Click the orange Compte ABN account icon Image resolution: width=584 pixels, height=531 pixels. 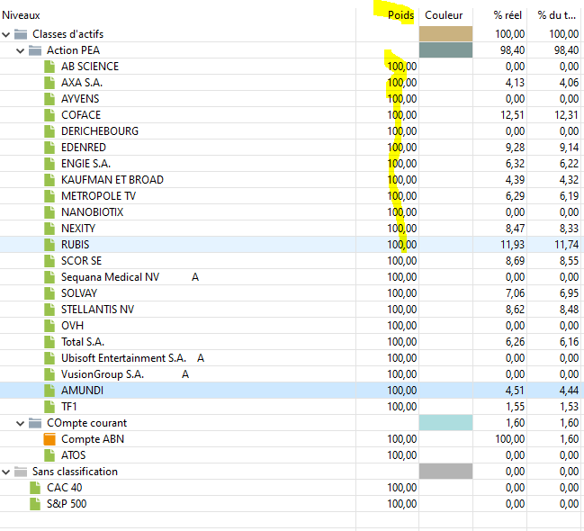[49, 439]
